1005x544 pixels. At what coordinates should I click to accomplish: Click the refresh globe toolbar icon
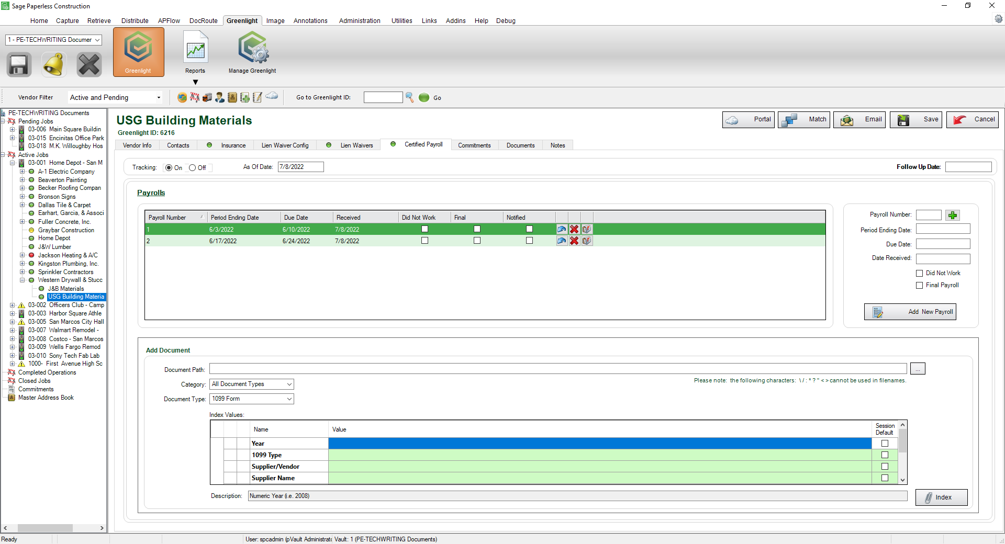[182, 97]
